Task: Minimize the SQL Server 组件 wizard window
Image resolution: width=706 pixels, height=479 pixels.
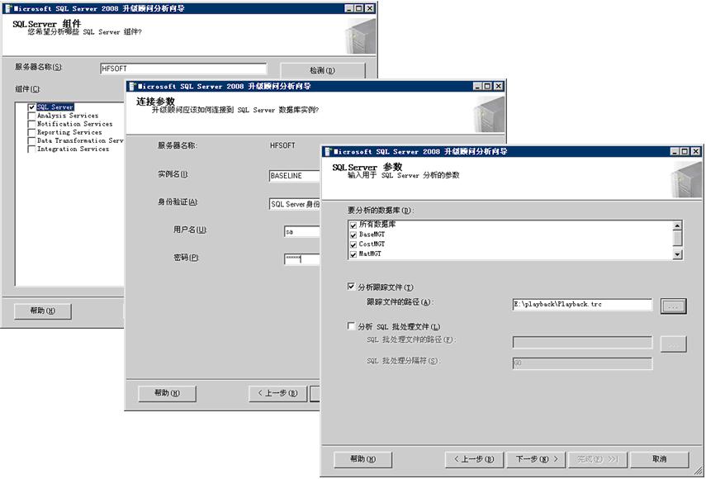Action: pos(349,8)
